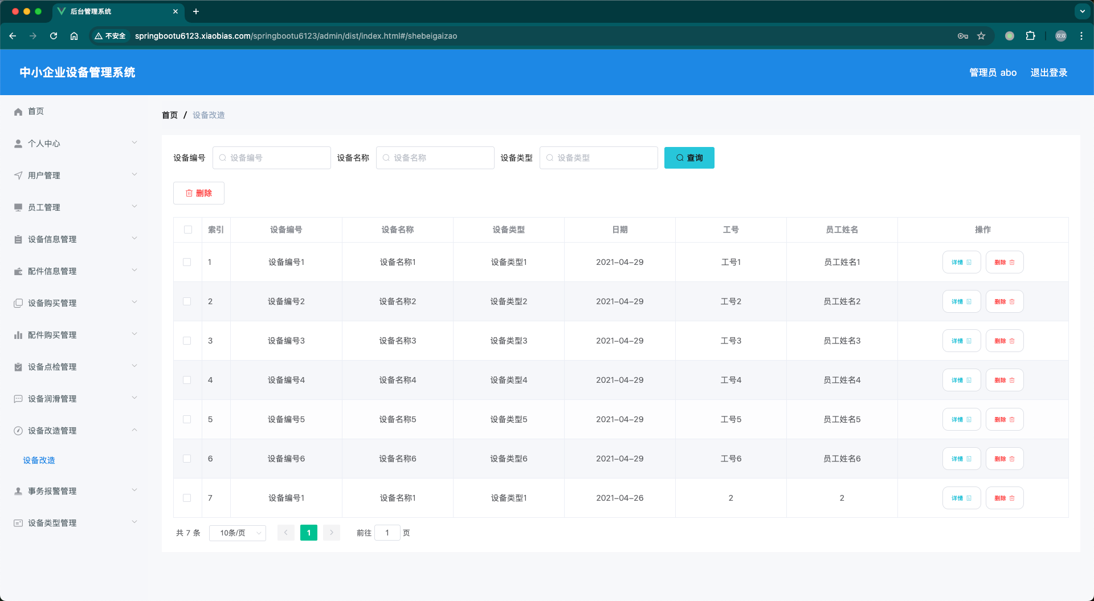This screenshot has width=1094, height=601.
Task: Focus the 设备名称 search input
Action: [x=435, y=158]
